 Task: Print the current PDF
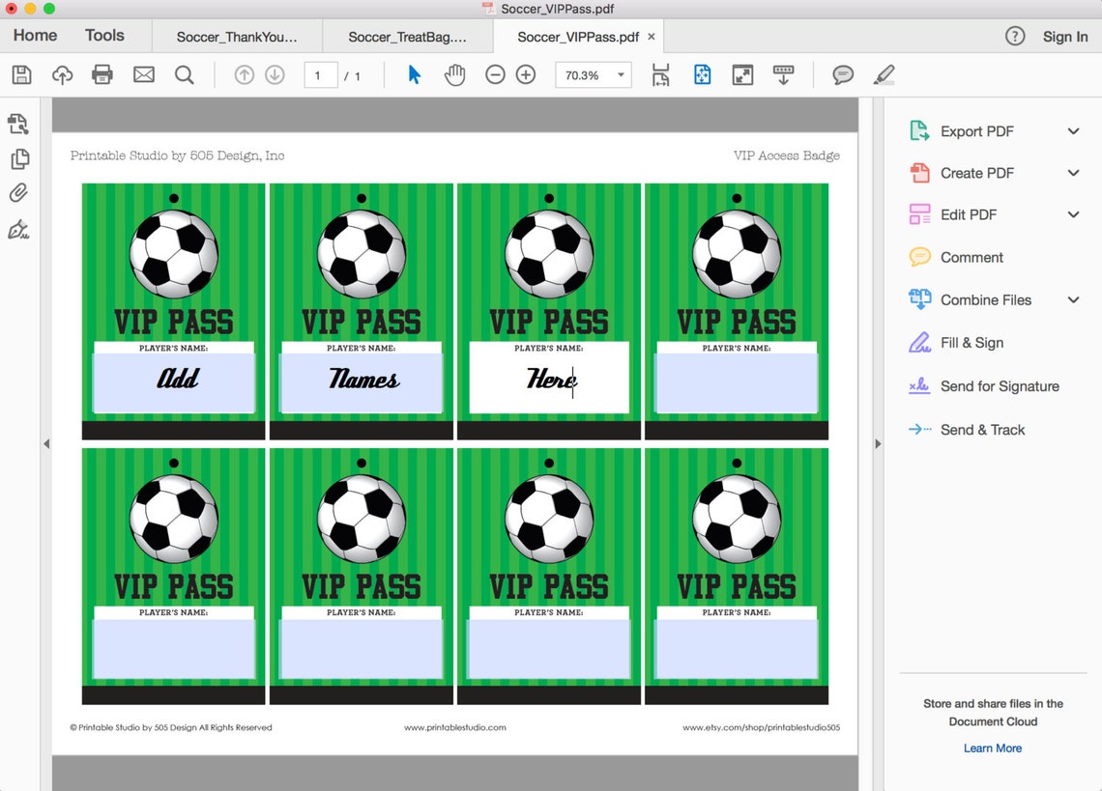click(x=102, y=74)
